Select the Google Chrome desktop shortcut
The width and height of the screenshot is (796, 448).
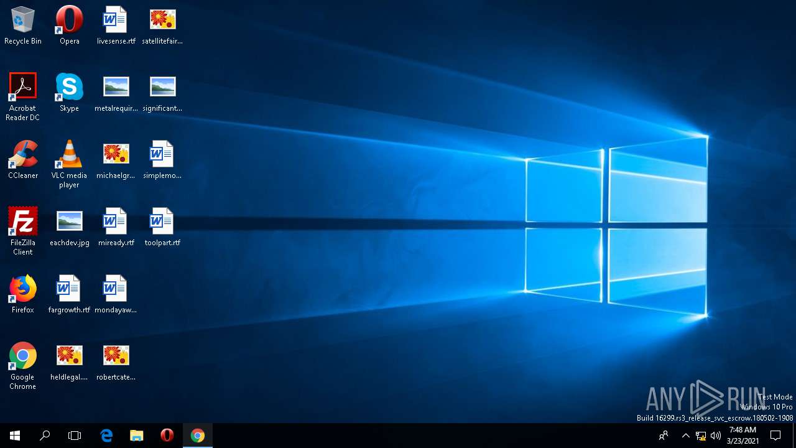(23, 365)
